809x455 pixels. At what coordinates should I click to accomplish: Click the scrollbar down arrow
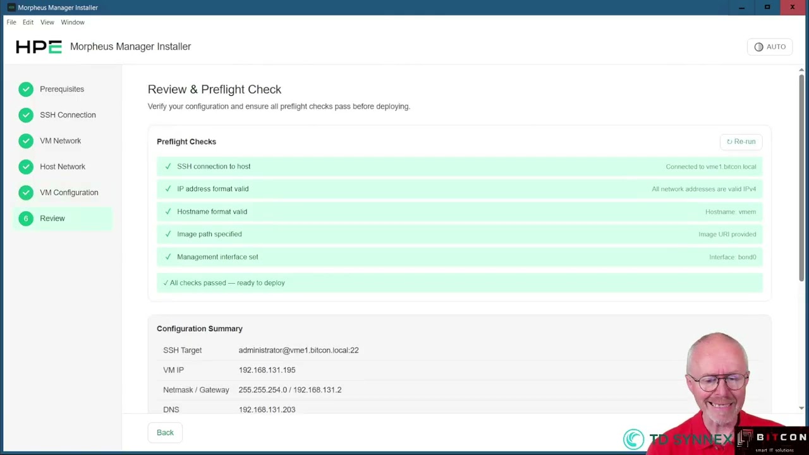click(x=801, y=408)
